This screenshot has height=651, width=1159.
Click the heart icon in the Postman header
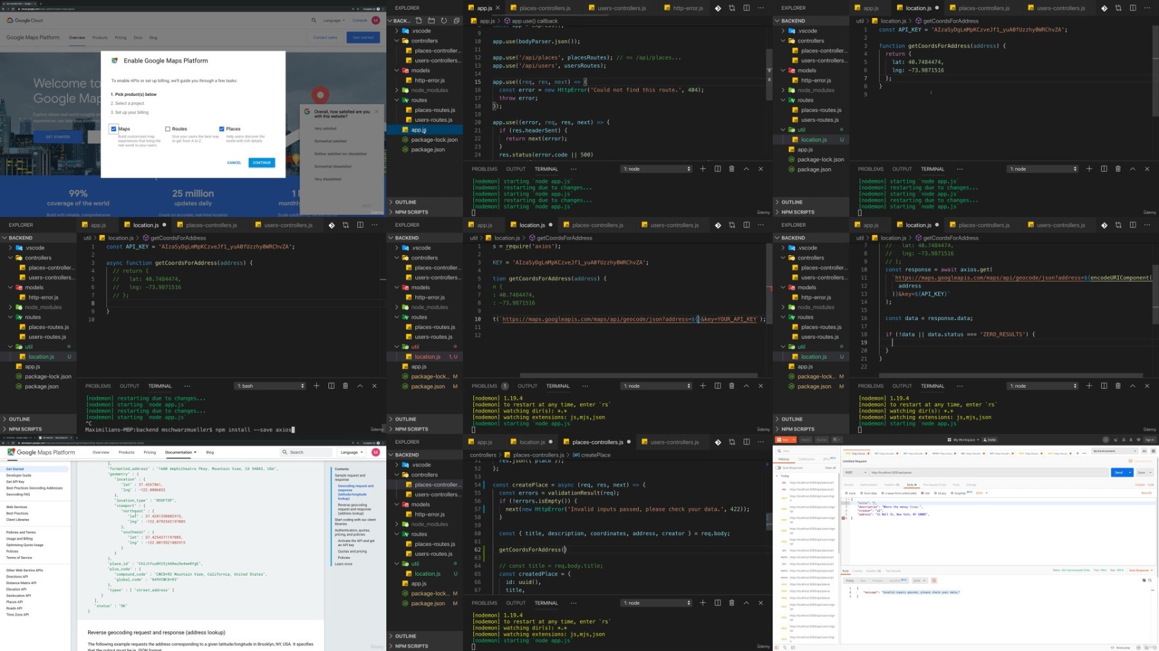point(1139,440)
